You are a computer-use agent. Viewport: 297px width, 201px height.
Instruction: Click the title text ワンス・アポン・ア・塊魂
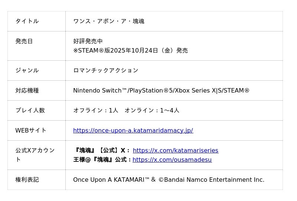pos(108,21)
